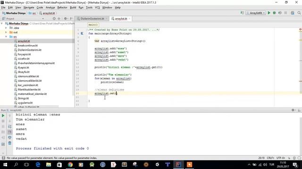Hide the Run tool window

[x=299, y=110]
